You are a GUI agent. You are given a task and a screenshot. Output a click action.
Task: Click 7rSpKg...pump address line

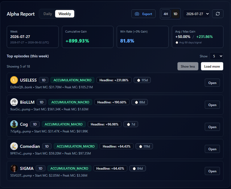(49, 131)
